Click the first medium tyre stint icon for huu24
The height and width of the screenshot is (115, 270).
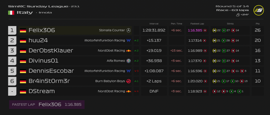[x=214, y=40]
